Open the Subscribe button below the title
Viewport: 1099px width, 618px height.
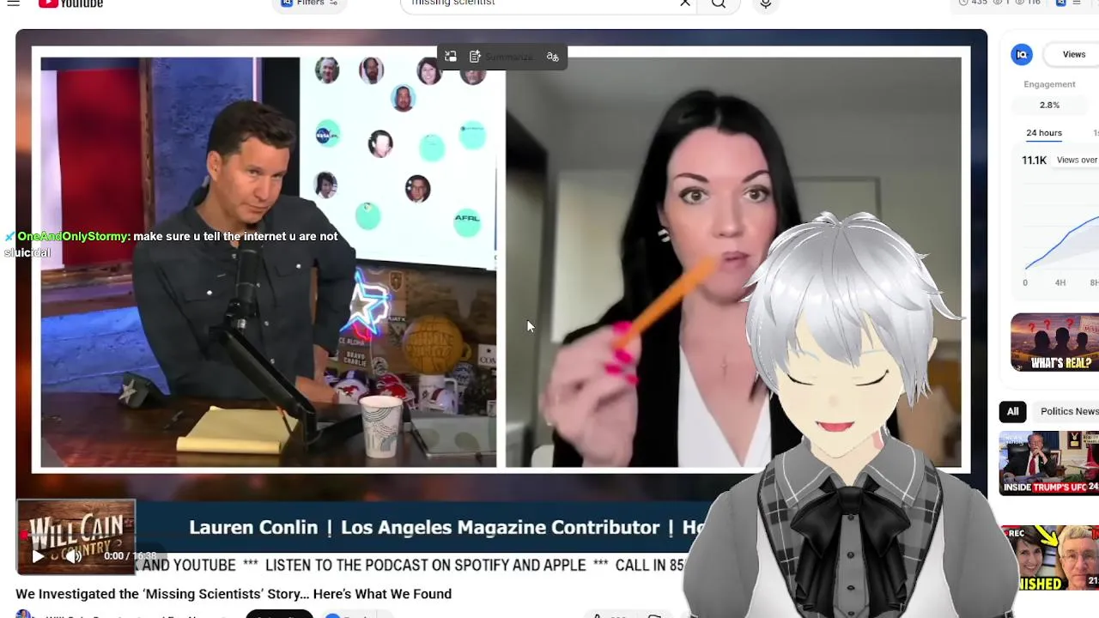click(279, 615)
